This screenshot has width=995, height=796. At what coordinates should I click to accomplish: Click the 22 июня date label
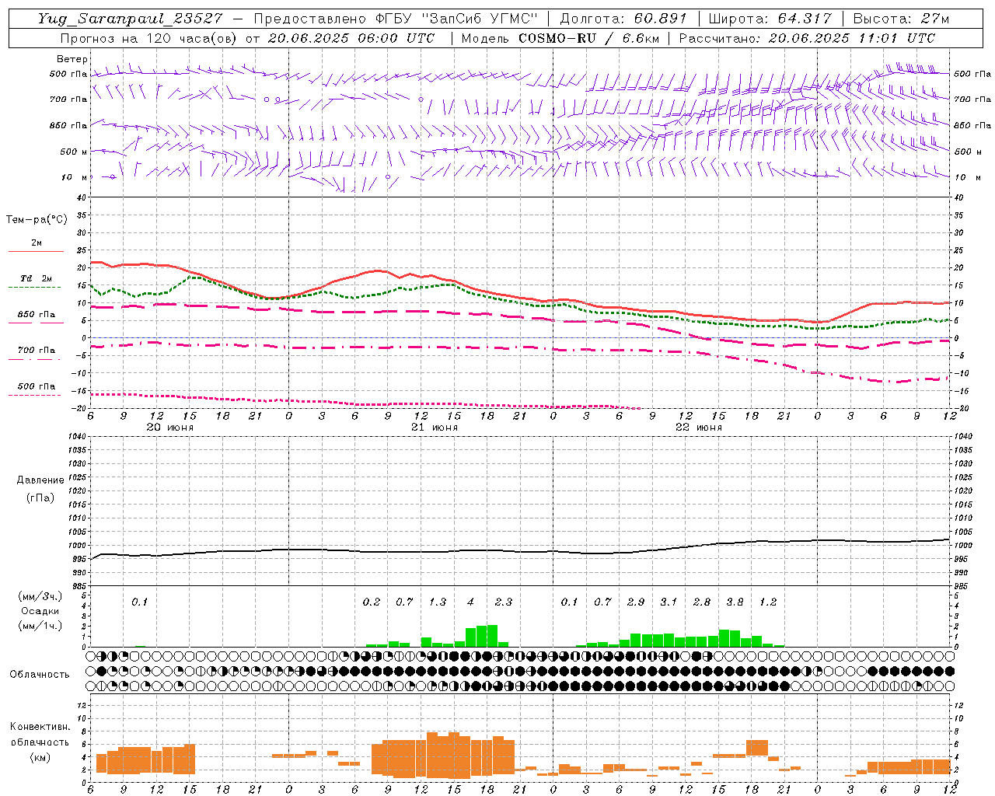pyautogui.click(x=699, y=428)
